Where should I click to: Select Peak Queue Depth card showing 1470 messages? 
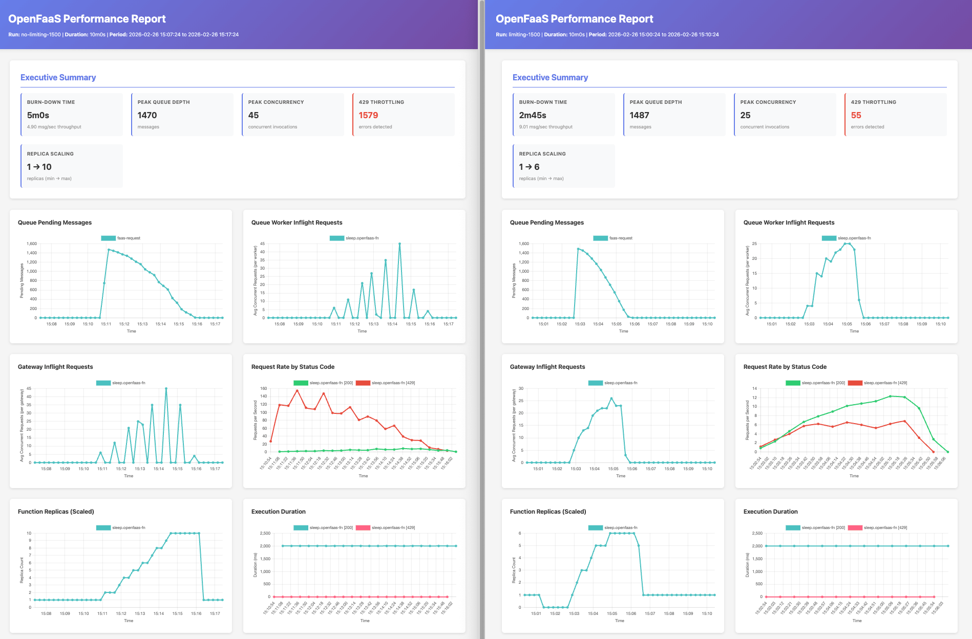pyautogui.click(x=182, y=115)
